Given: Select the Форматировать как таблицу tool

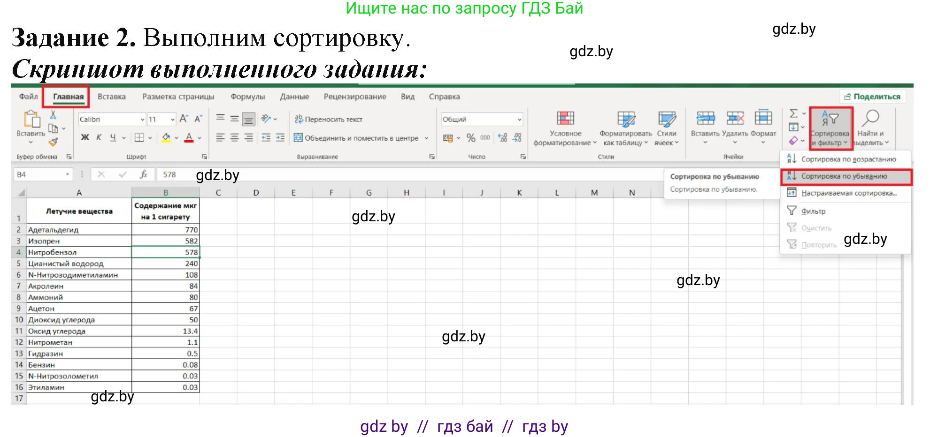Looking at the screenshot, I should coord(626,129).
